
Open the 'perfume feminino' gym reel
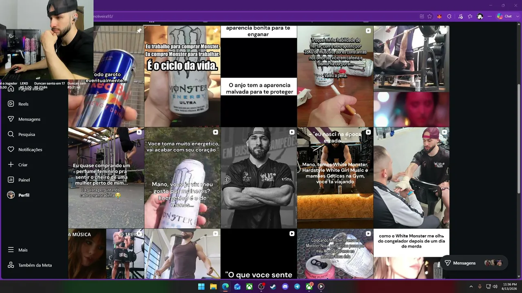[x=106, y=178]
